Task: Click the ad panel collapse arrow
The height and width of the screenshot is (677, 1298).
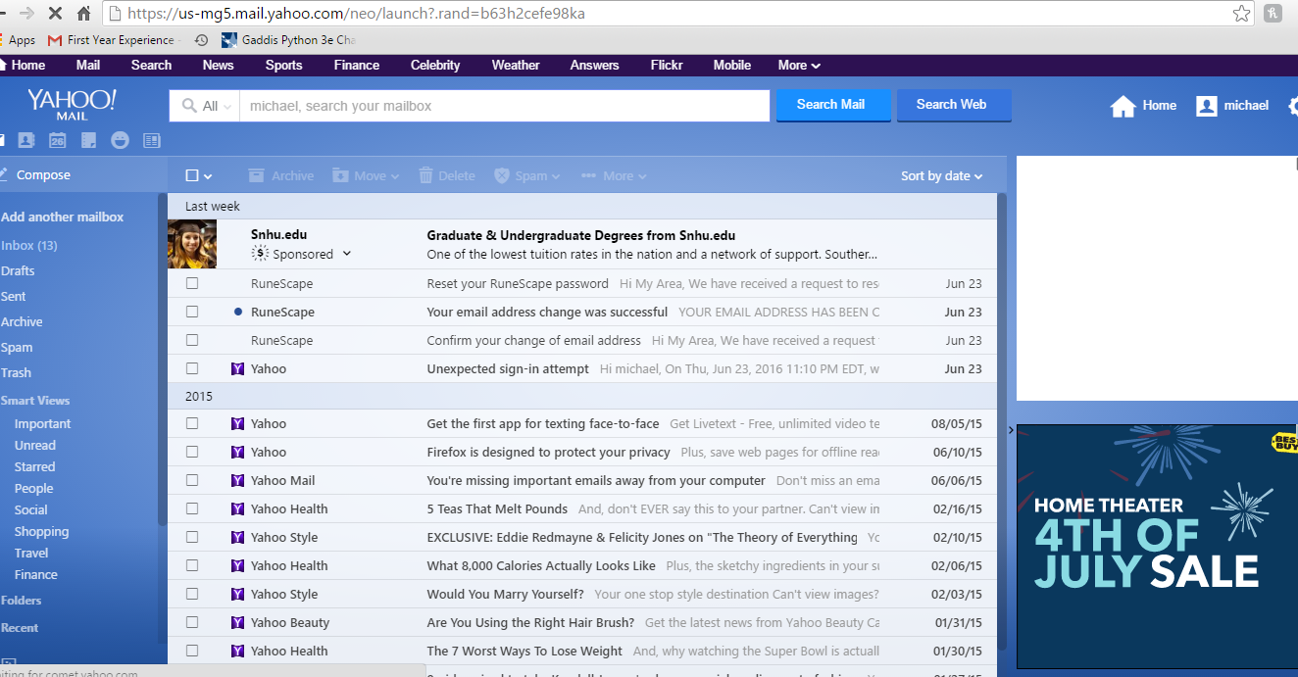Action: point(1011,430)
